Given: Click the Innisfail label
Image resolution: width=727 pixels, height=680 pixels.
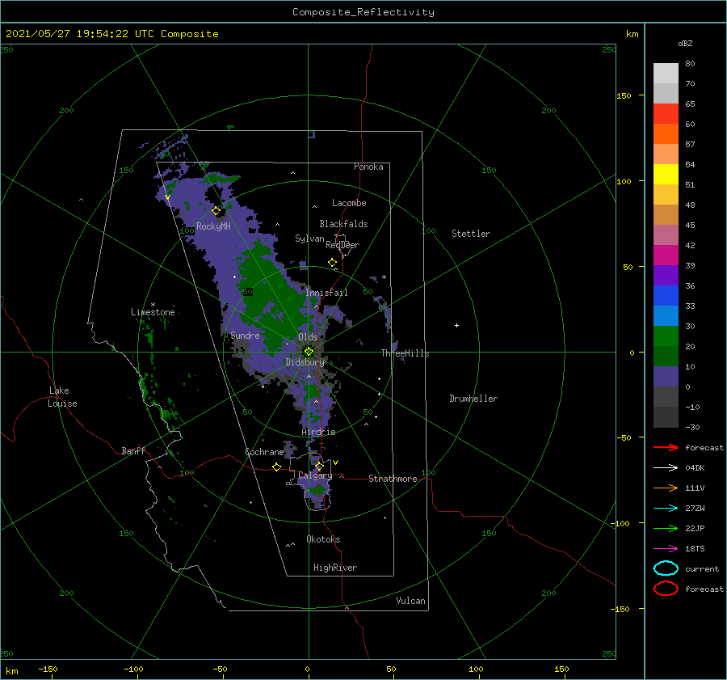Looking at the screenshot, I should (326, 293).
